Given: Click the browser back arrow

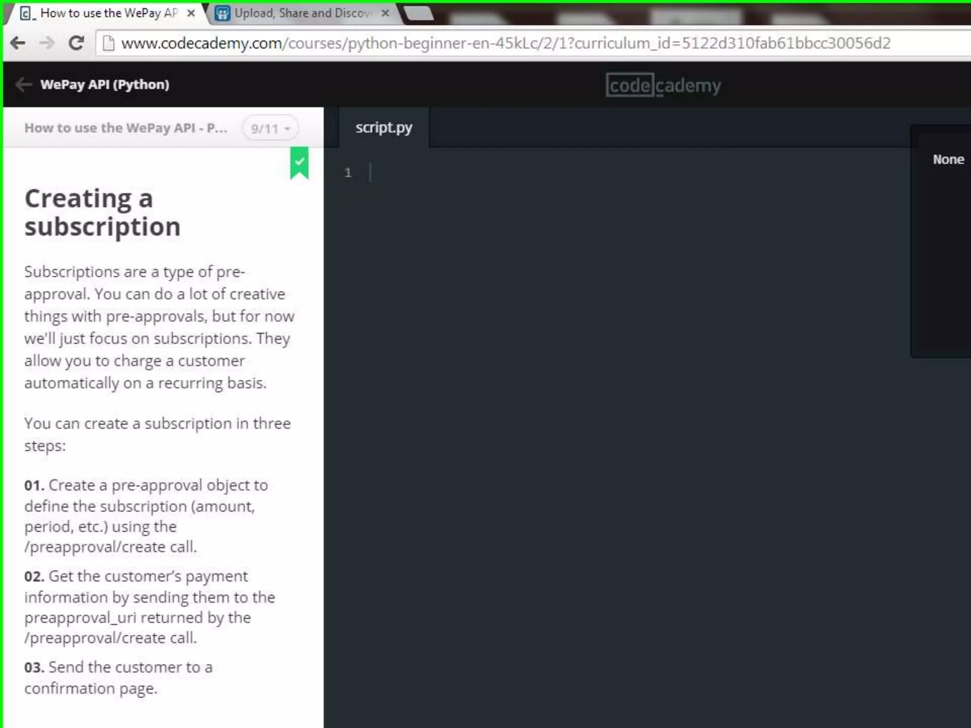Looking at the screenshot, I should 18,43.
